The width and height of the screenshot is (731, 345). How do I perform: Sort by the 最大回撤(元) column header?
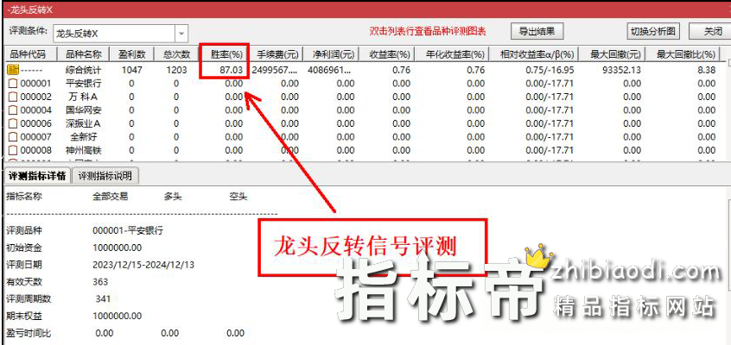tap(611, 54)
